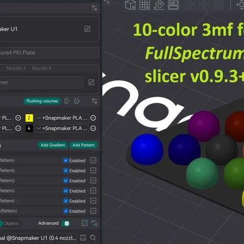Remove the topmost pattern row with its minus icon

pos(93,160)
